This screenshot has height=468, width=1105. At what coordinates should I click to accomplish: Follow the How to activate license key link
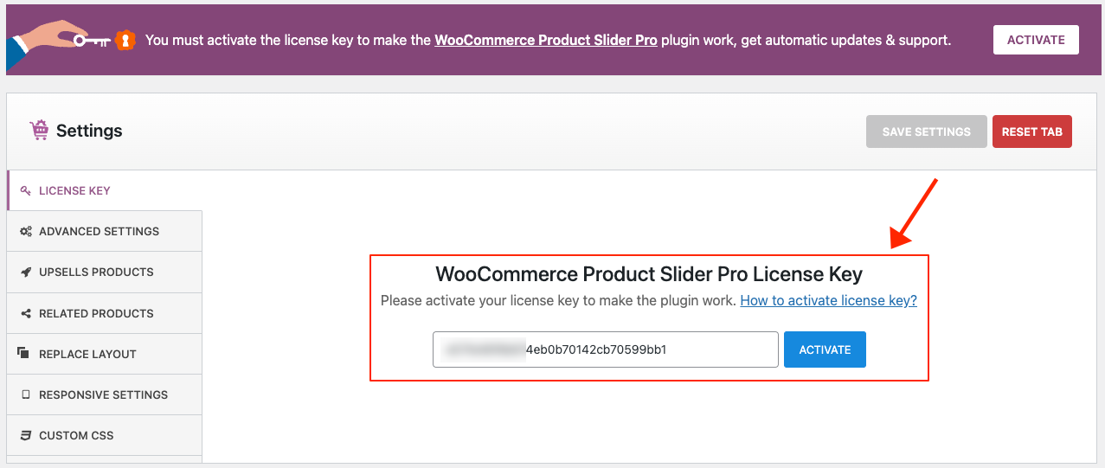click(828, 301)
